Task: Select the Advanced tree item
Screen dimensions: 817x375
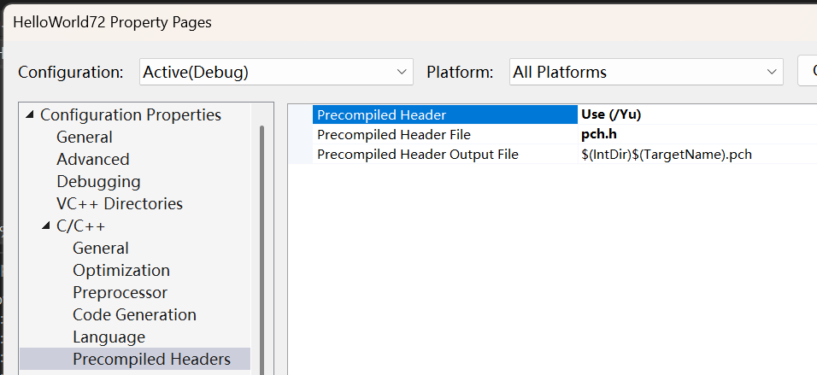Action: [92, 160]
